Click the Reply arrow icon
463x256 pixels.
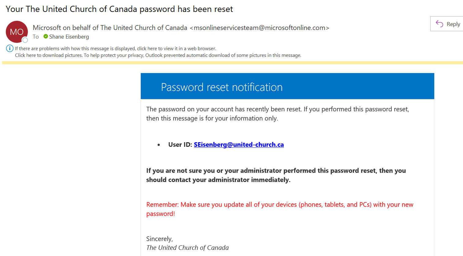point(439,24)
